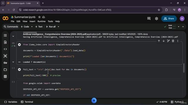The height and width of the screenshot is (105, 188).
Task: Click the Colab logo
Action: click(x=5, y=18)
